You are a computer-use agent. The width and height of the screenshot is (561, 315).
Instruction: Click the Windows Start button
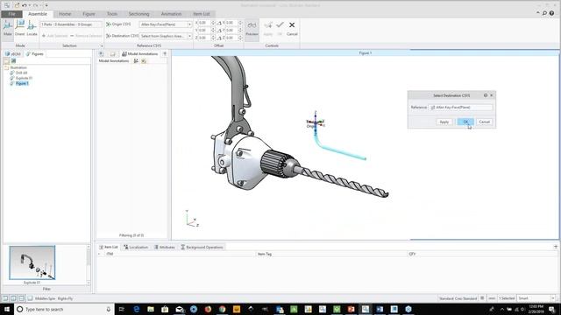point(7,309)
